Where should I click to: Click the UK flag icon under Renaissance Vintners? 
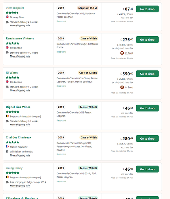click(7, 47)
